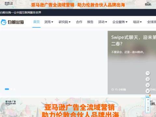This screenshot has height=117, width=156.
Task: Select the second carousel indicator dot
Action: [x=11, y=89]
